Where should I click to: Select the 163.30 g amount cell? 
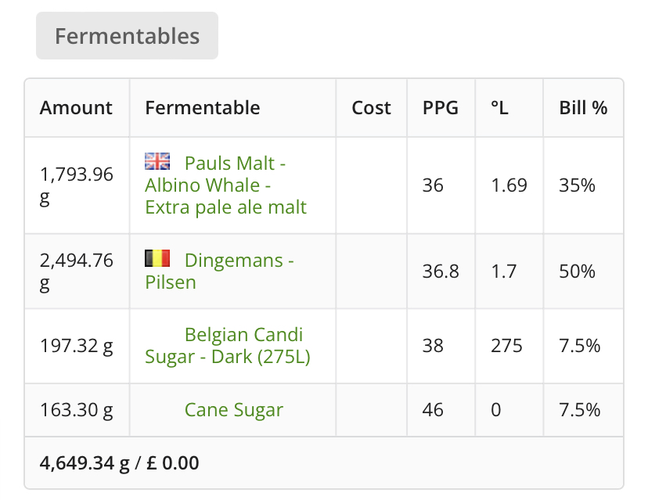coord(77,410)
